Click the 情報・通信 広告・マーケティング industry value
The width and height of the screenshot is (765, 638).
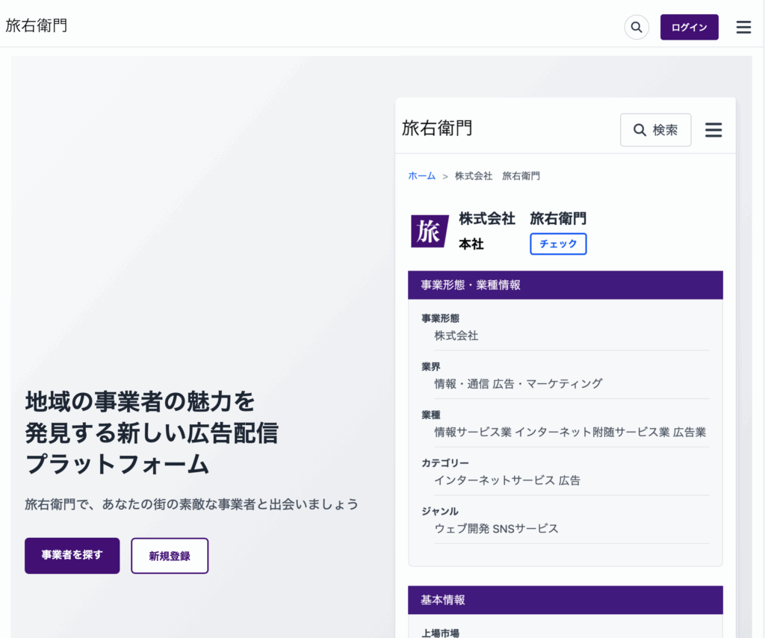518,383
